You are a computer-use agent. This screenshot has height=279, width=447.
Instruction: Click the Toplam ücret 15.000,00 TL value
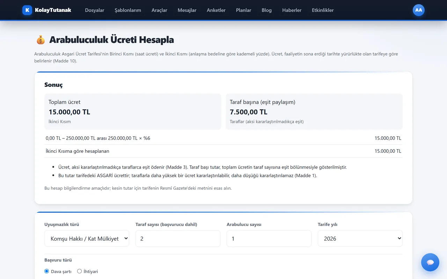pyautogui.click(x=69, y=112)
